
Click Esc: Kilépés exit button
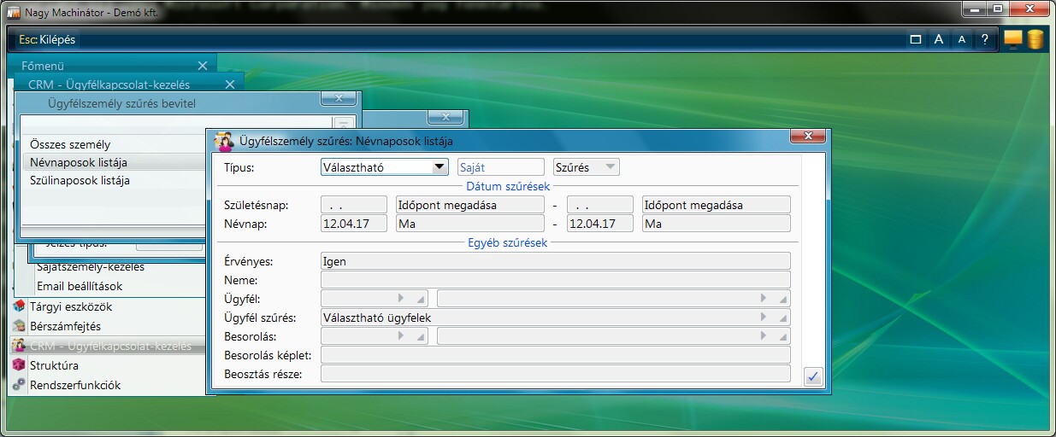pos(47,39)
